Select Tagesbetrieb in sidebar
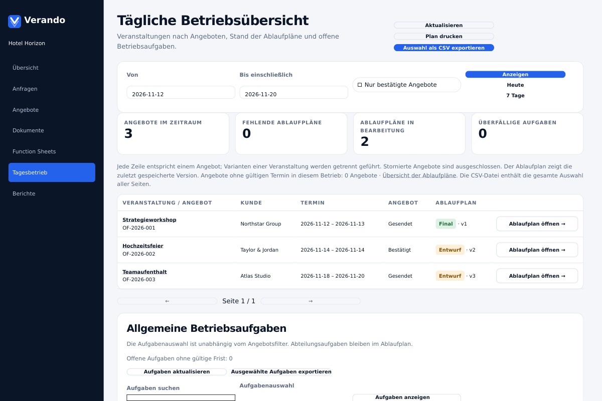The height and width of the screenshot is (401, 602). 52,172
